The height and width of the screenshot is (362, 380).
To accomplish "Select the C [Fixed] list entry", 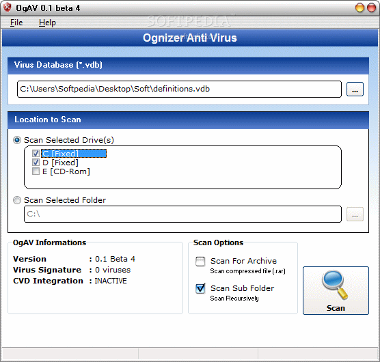I will (74, 153).
